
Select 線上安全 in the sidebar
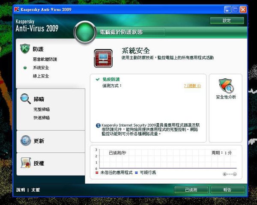[x=41, y=76]
